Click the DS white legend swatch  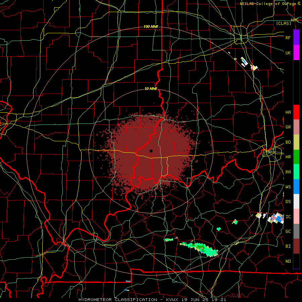click(296, 201)
